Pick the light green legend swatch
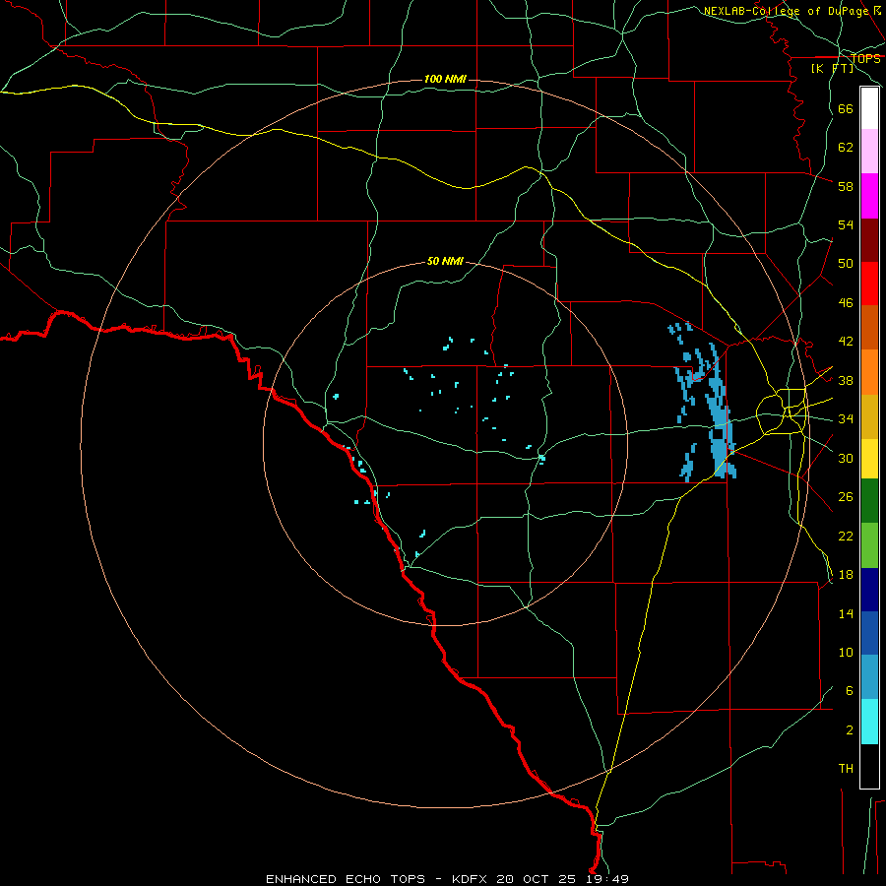The width and height of the screenshot is (886, 886). [x=869, y=545]
